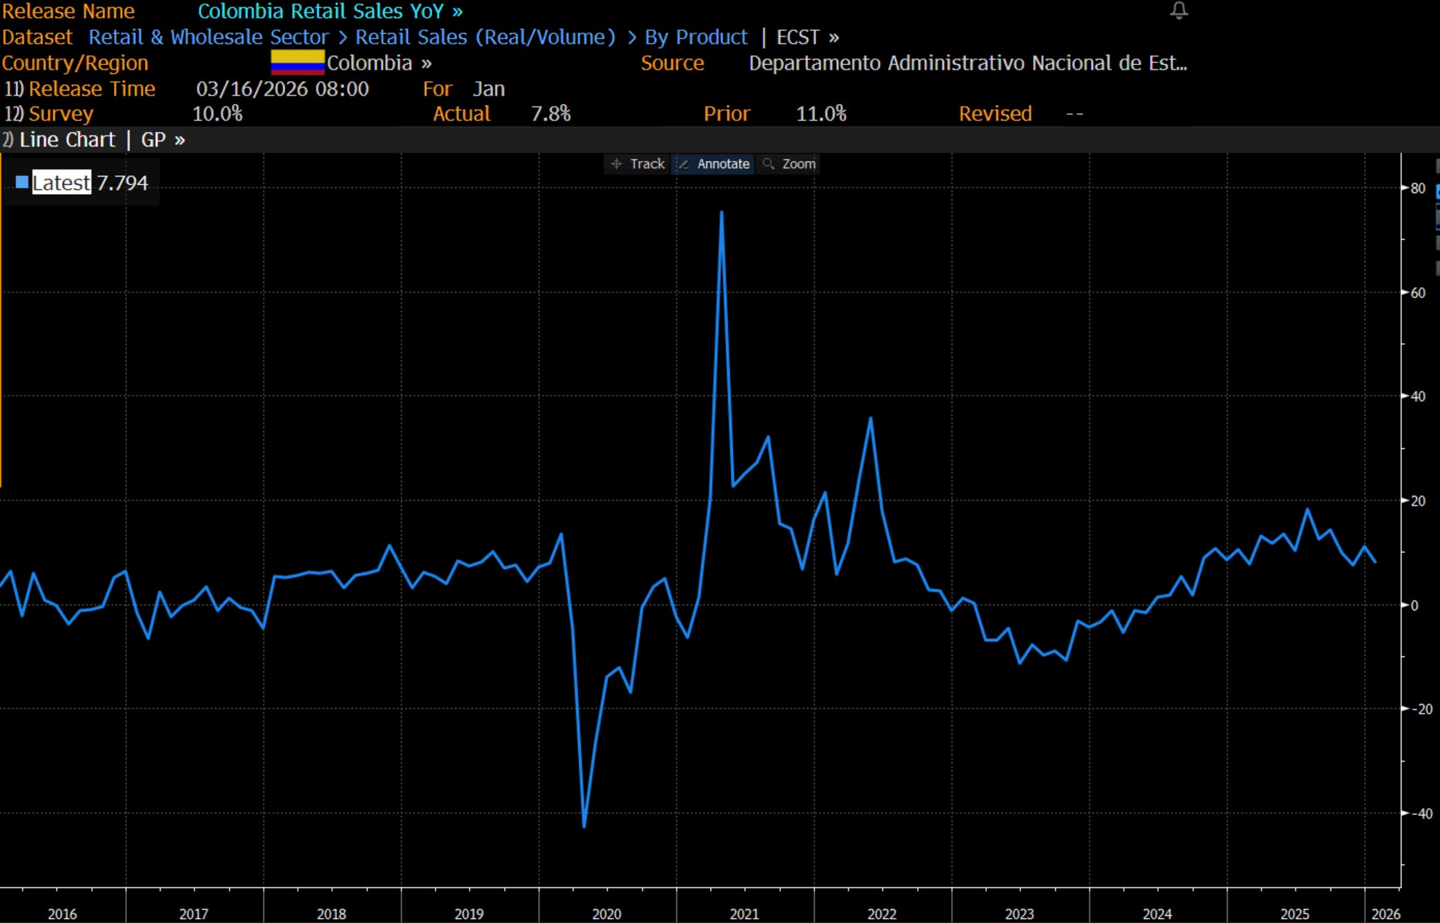This screenshot has height=923, width=1440.
Task: Expand Colombia Retail Sales YoY release
Action: [330, 11]
